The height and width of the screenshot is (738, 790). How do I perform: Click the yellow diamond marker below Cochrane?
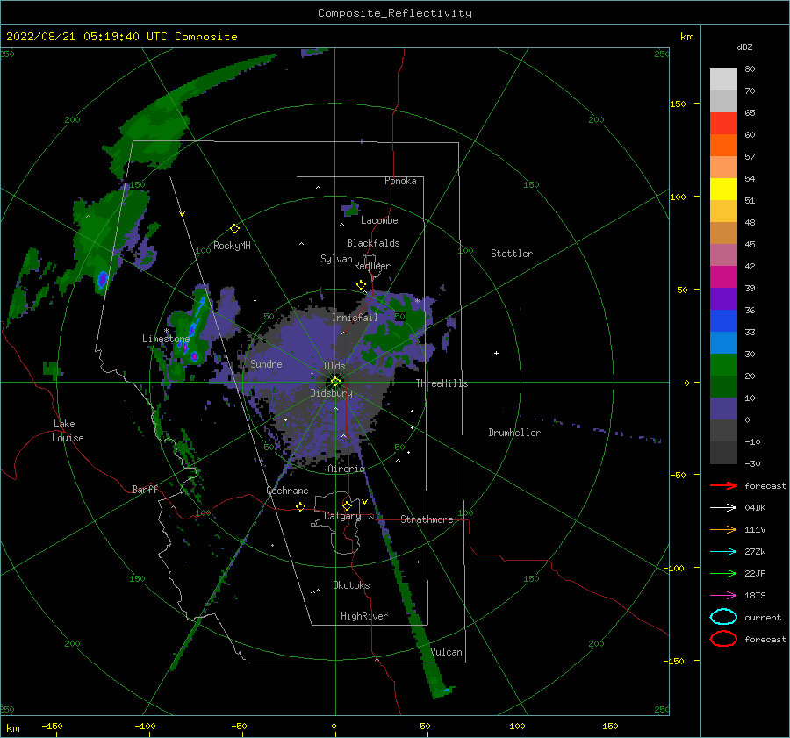click(300, 506)
